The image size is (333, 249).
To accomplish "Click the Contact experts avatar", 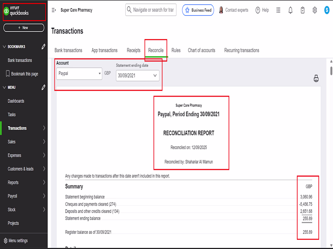I will [x=221, y=10].
